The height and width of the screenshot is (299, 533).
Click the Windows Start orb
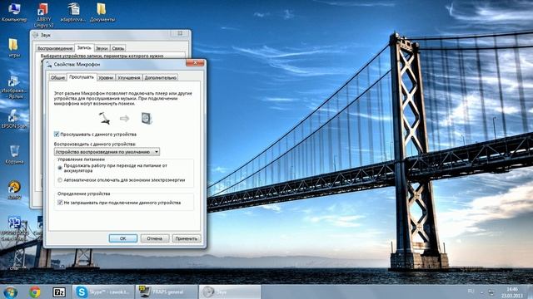[x=10, y=292]
